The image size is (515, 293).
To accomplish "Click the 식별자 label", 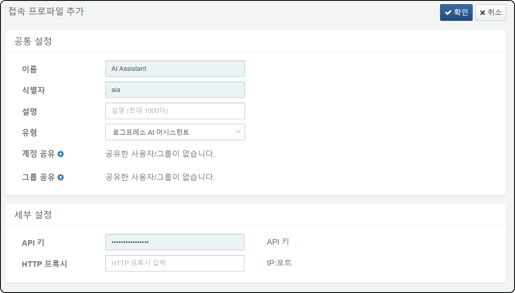I will point(33,90).
